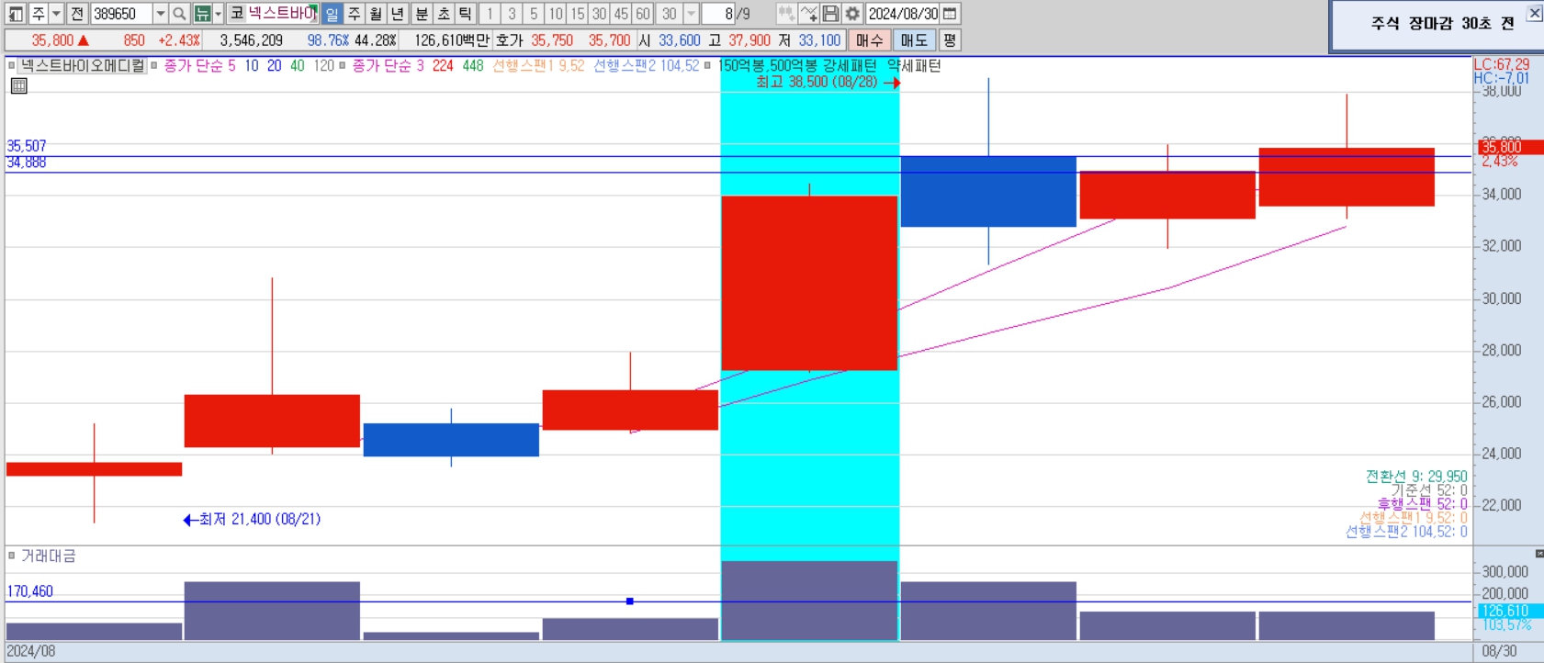Click the 종가 단순 5 moving-average legend

pyautogui.click(x=199, y=66)
